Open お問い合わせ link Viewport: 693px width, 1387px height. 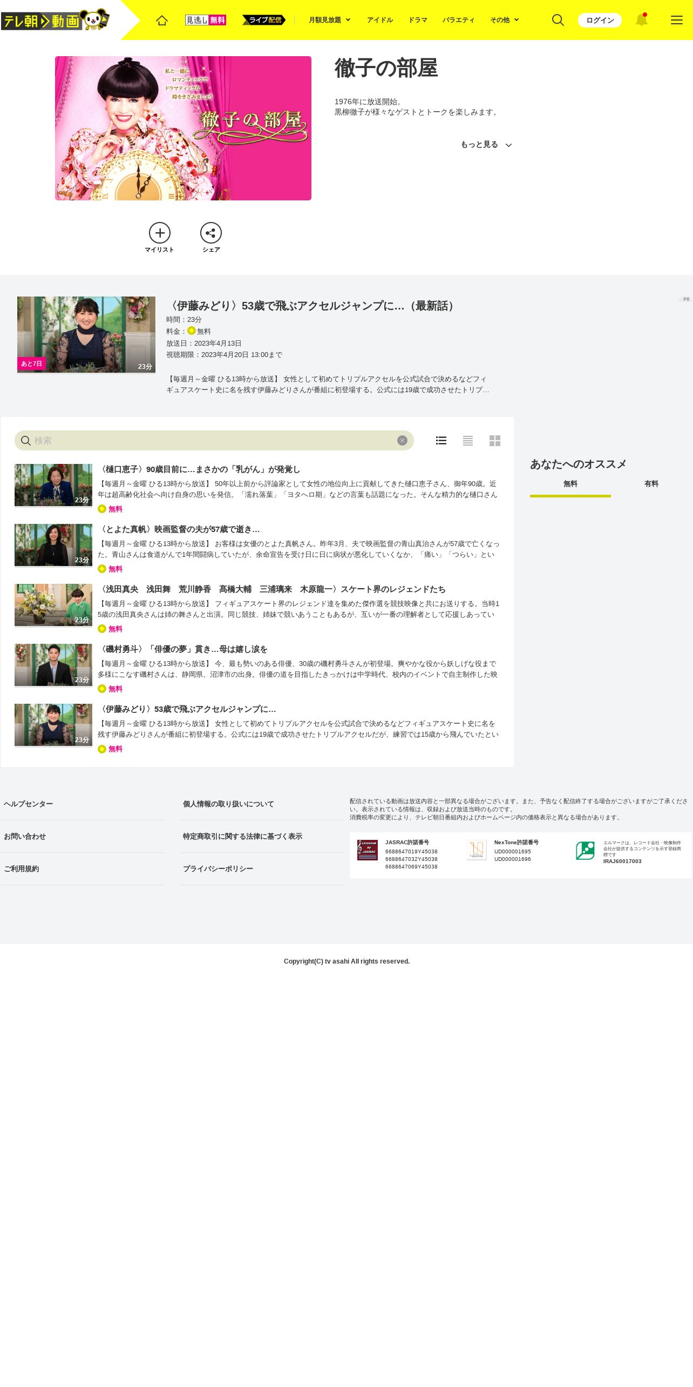pyautogui.click(x=25, y=837)
